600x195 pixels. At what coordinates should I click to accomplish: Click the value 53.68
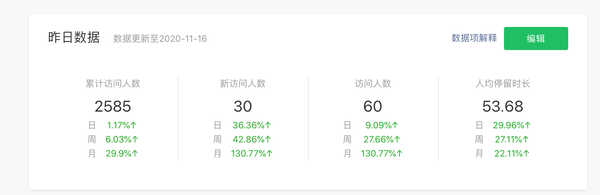503,106
